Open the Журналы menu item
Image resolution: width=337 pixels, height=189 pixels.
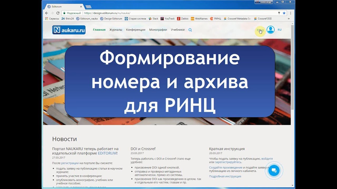pyautogui.click(x=116, y=30)
